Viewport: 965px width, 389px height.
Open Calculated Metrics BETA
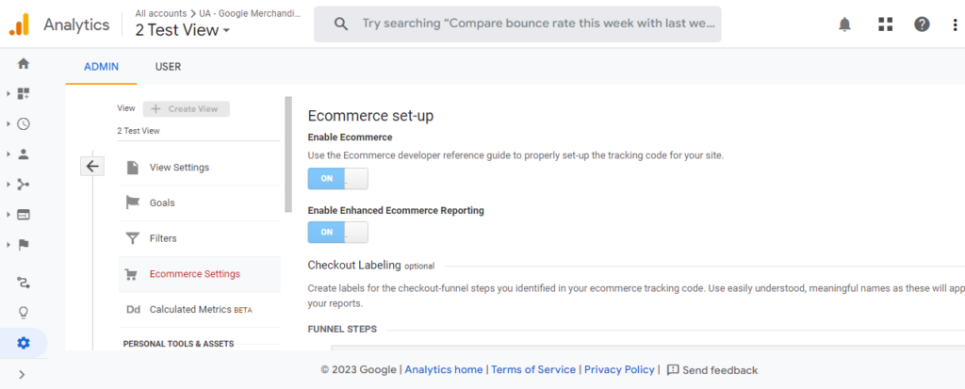click(x=200, y=310)
